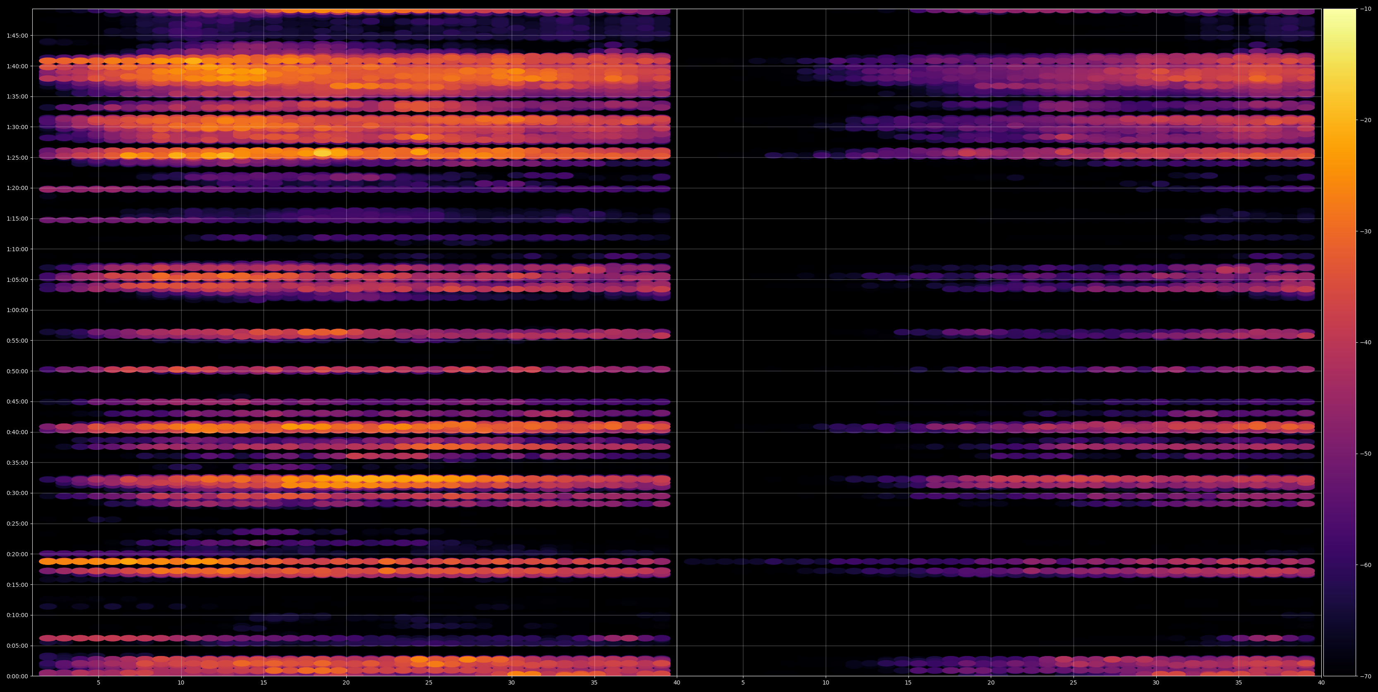The image size is (1378, 692).
Task: Click the -10 colorbar scale label
Action: 1366,9
